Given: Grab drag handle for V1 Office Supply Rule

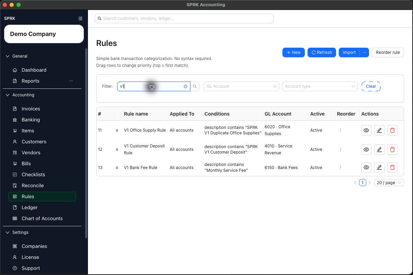Looking at the screenshot, I should coord(117,130).
